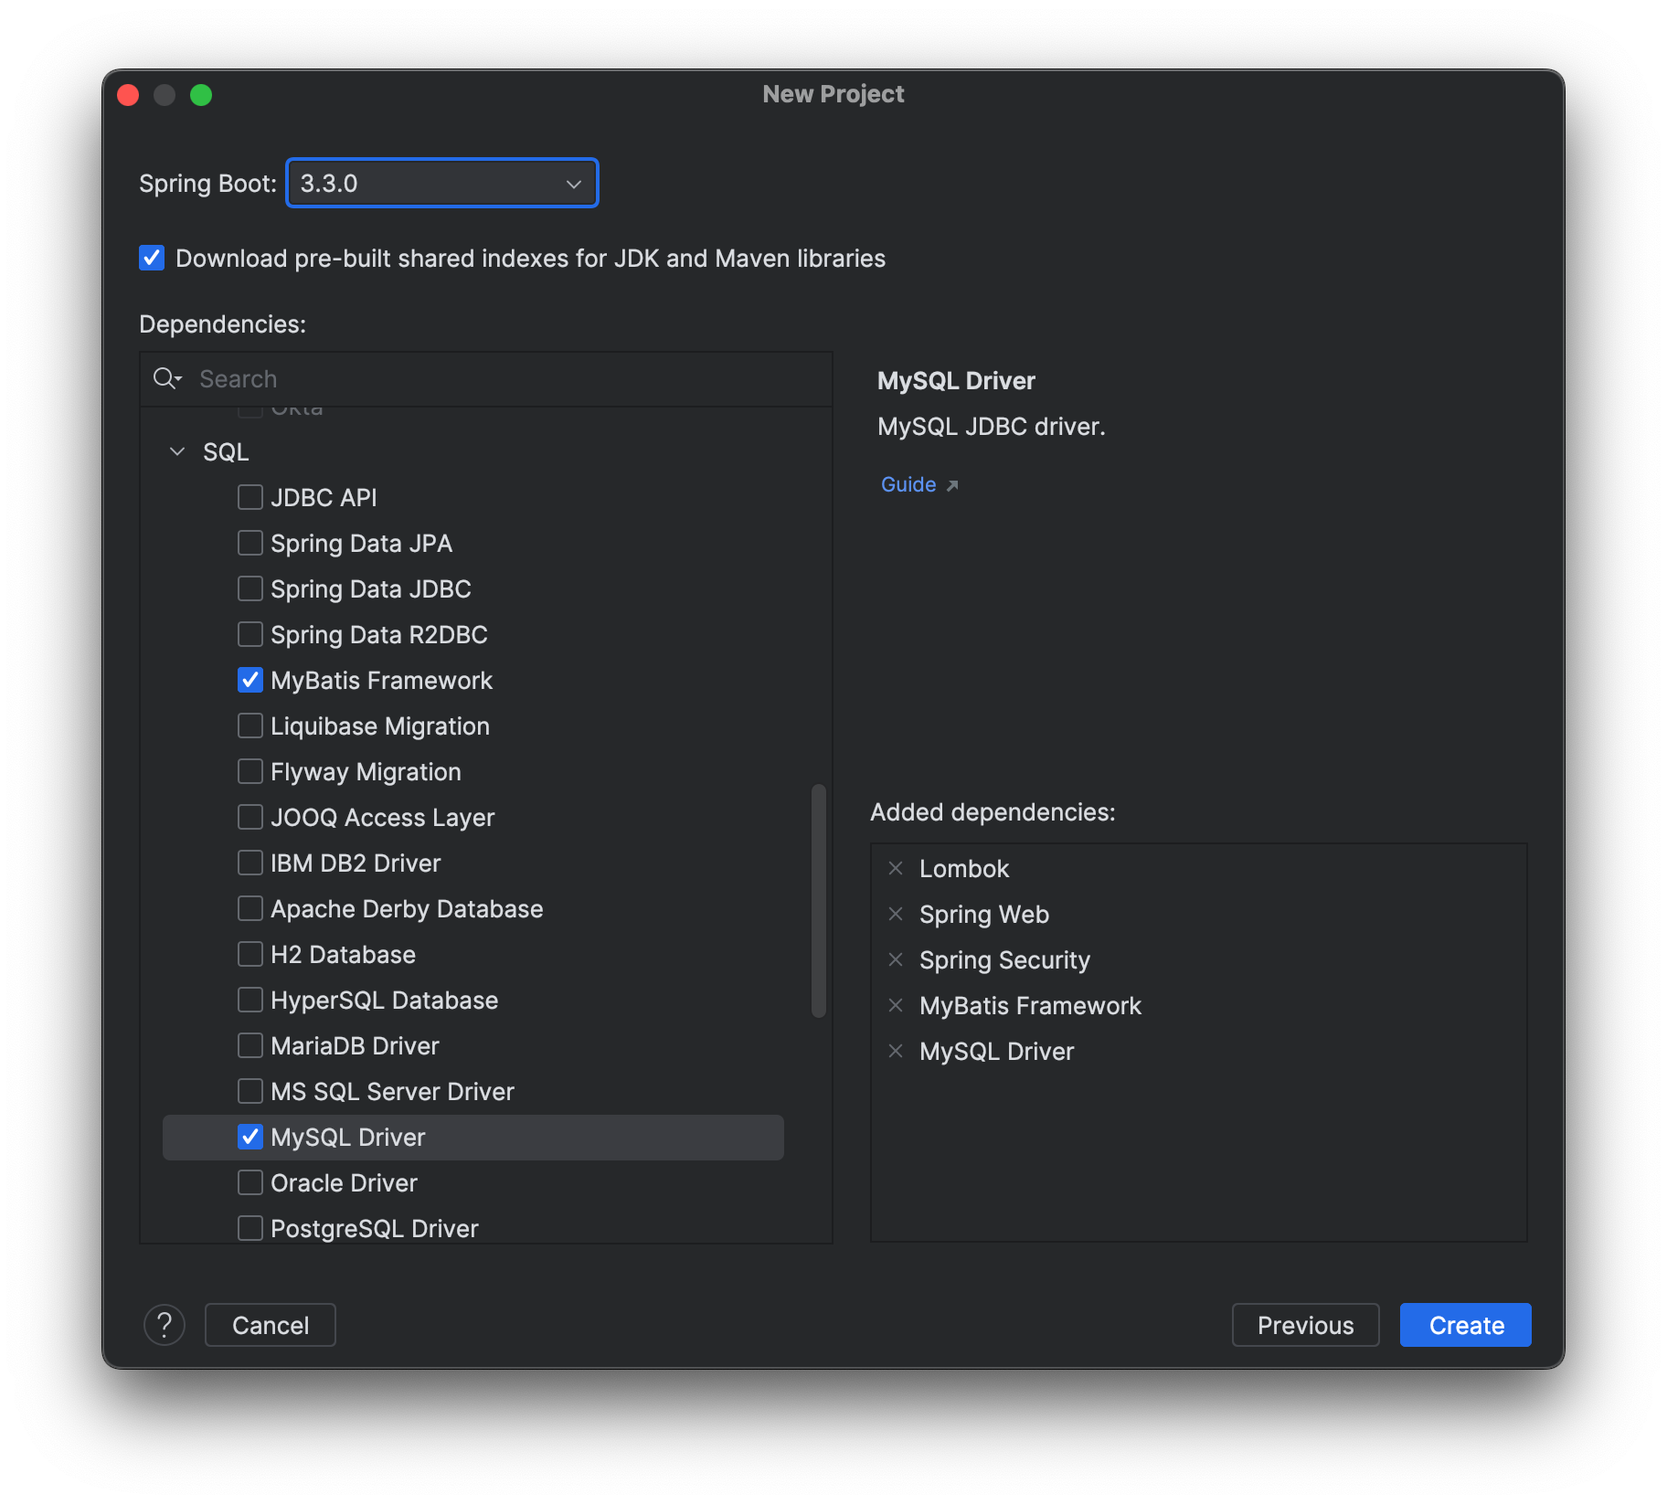Remove Lombok from added dependencies
This screenshot has width=1667, height=1504.
(x=896, y=868)
